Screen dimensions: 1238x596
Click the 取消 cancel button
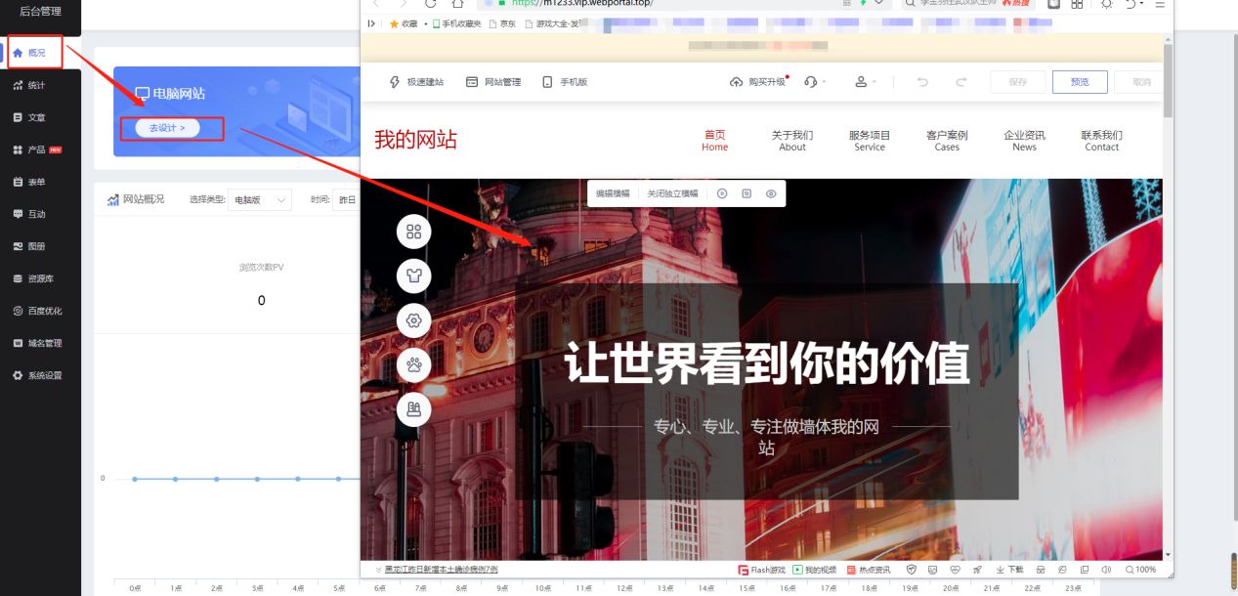1139,82
